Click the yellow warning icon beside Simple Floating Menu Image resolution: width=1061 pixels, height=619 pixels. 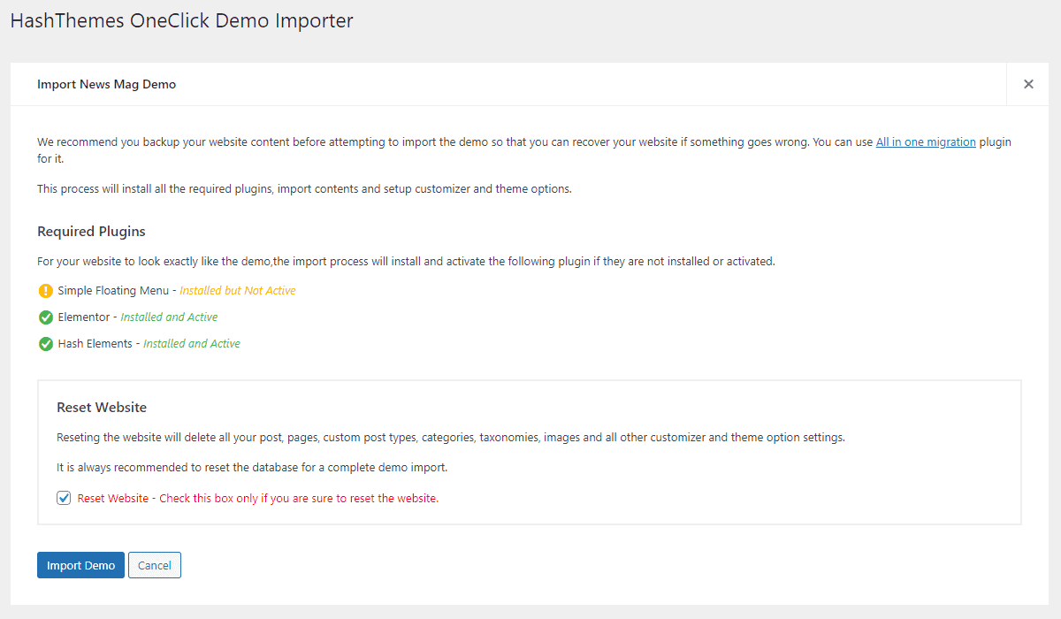[x=46, y=291]
